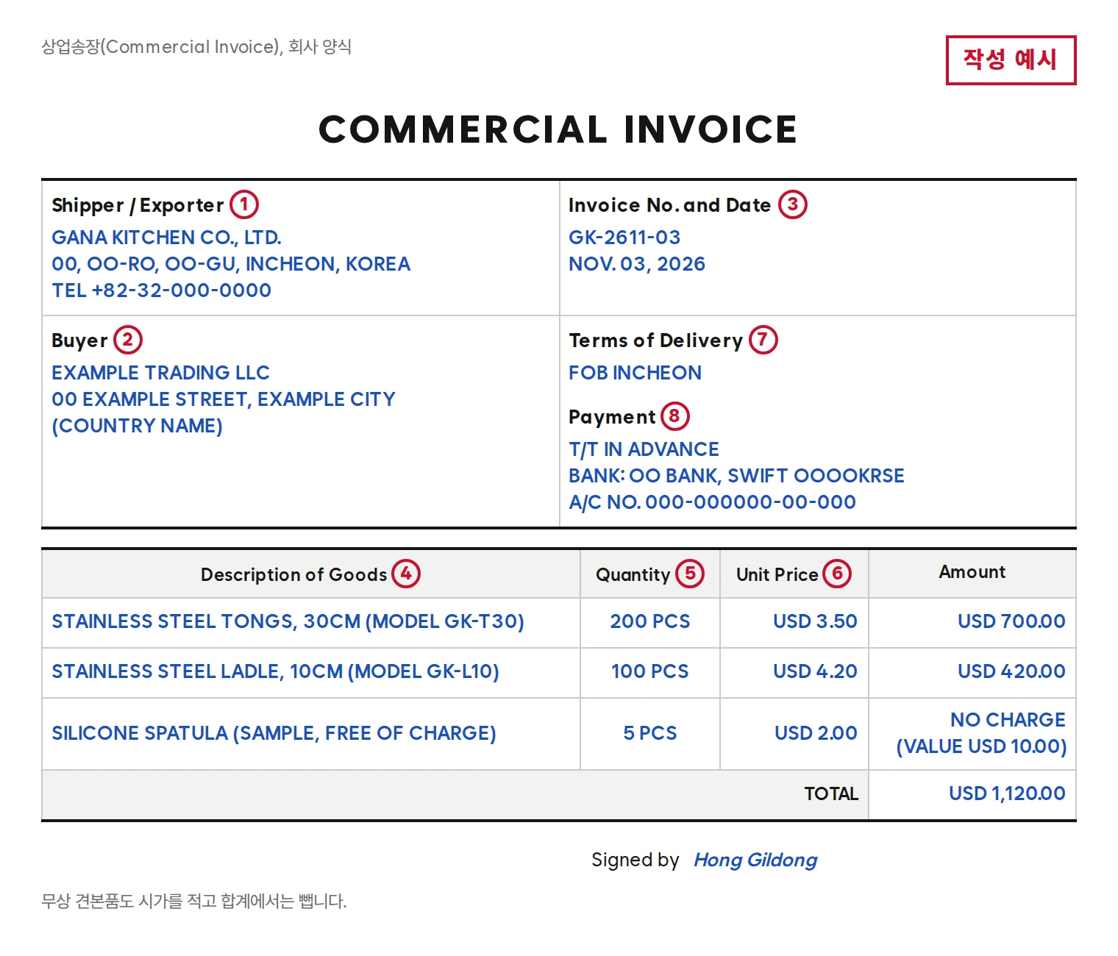Screen dimensions: 1118x956
Task: Select the "BANK: OO BANK, SWIFT OOOOKRSE" line
Action: (736, 476)
